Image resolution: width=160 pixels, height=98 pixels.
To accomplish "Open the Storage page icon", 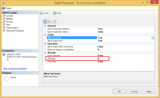I will pyautogui.click(x=4, y=22).
